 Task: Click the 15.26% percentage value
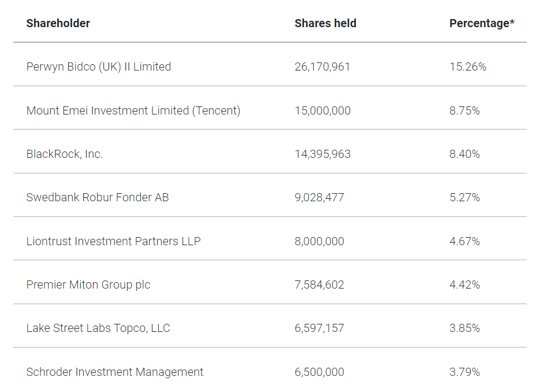pyautogui.click(x=468, y=67)
